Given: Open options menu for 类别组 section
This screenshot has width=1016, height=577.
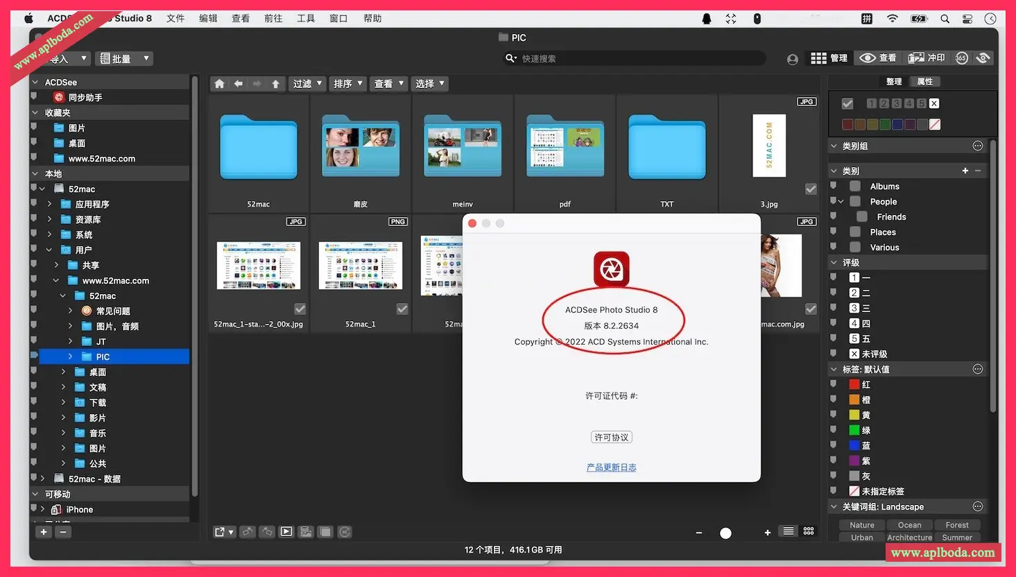Looking at the screenshot, I should point(978,146).
